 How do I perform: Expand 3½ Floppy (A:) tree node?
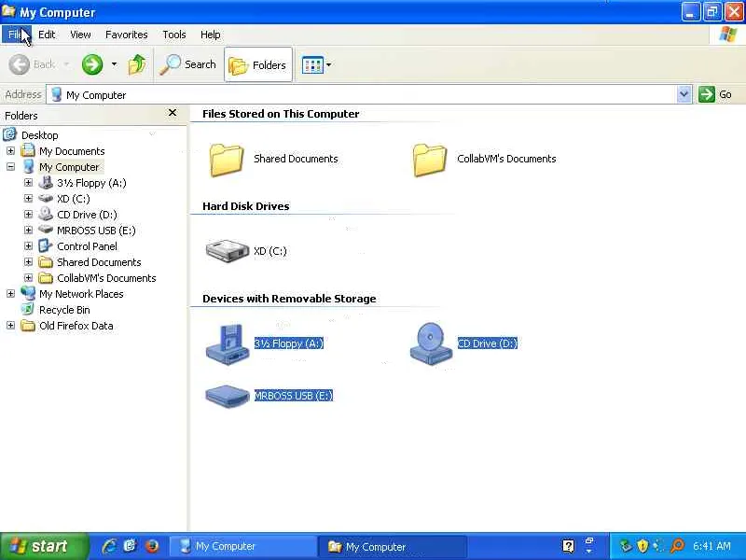28,183
